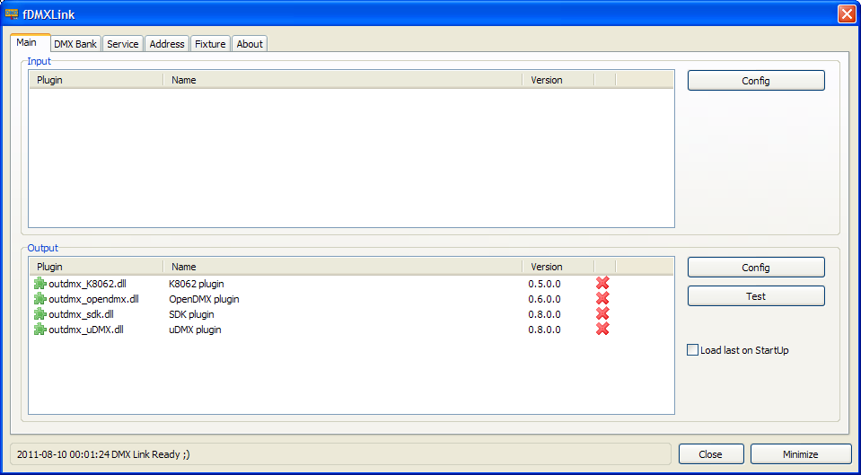Click the red X on K8062 plugin row
Screen dimensions: 861x475
pyautogui.click(x=602, y=283)
